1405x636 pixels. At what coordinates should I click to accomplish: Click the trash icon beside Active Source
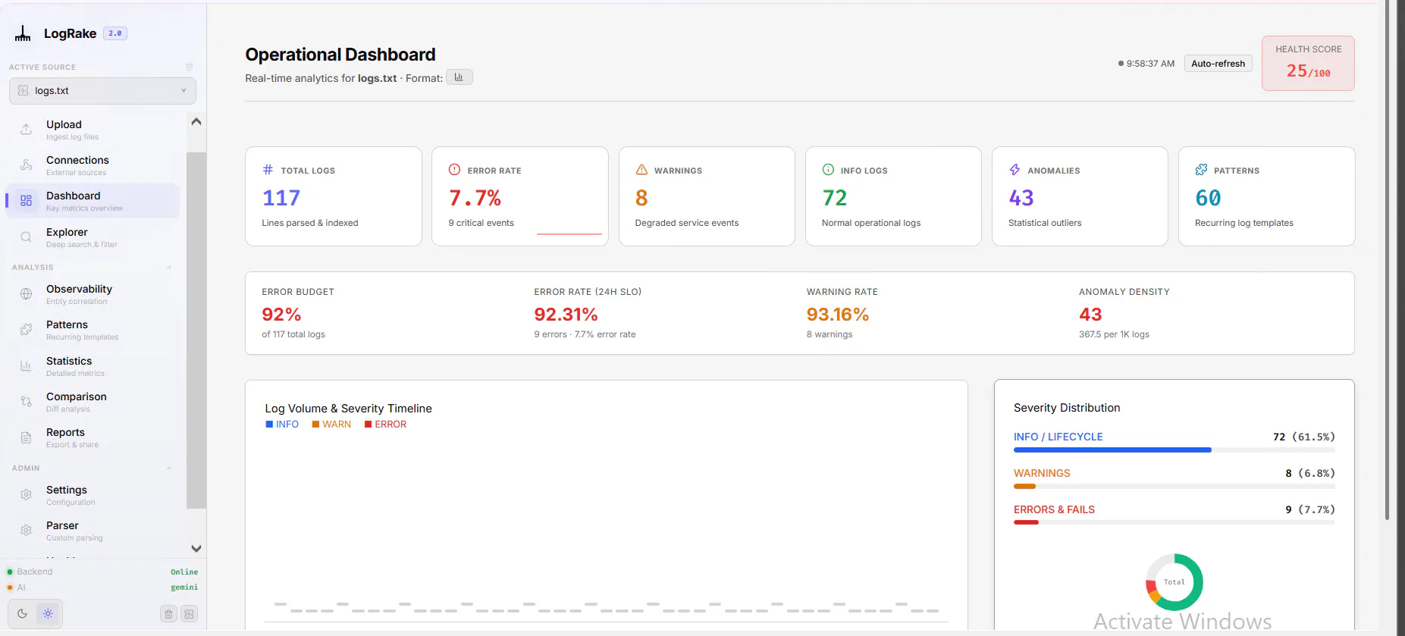[x=190, y=67]
